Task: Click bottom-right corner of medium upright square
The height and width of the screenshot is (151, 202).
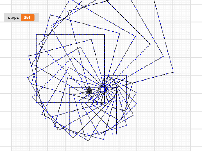Action: [x=116, y=134]
